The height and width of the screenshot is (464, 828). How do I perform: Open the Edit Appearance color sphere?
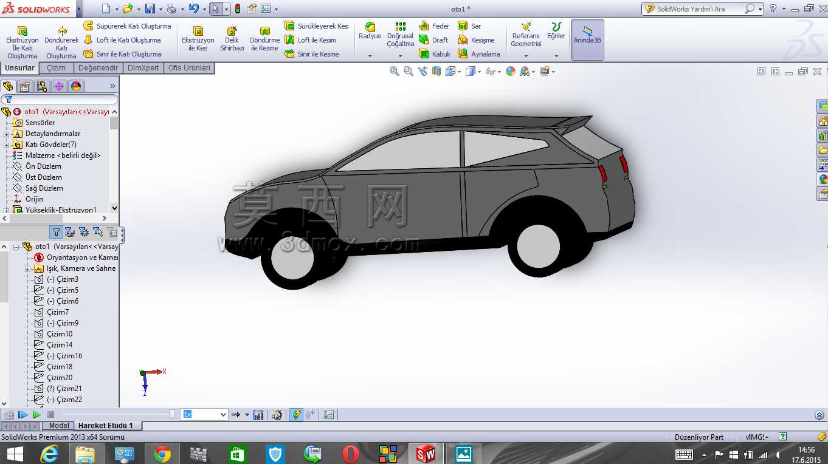click(x=511, y=71)
